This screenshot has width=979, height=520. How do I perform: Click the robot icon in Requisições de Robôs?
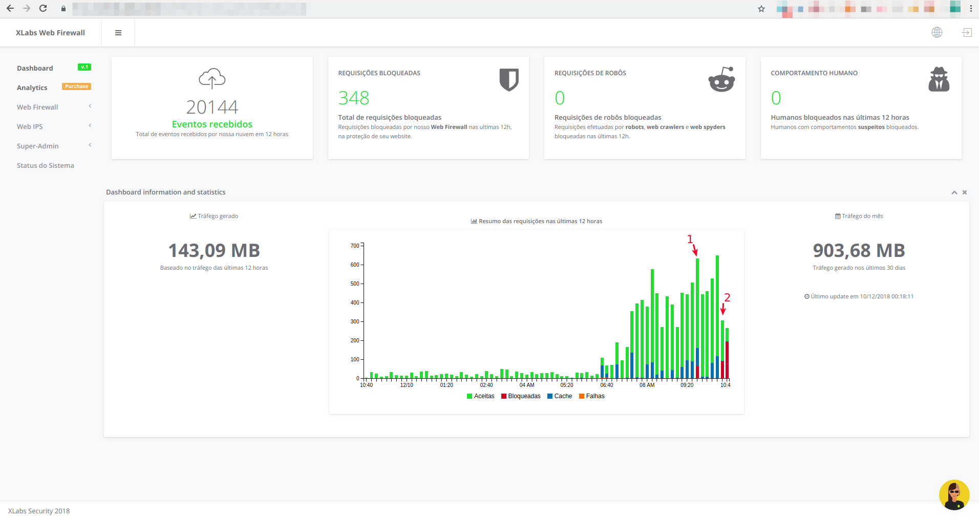click(722, 79)
